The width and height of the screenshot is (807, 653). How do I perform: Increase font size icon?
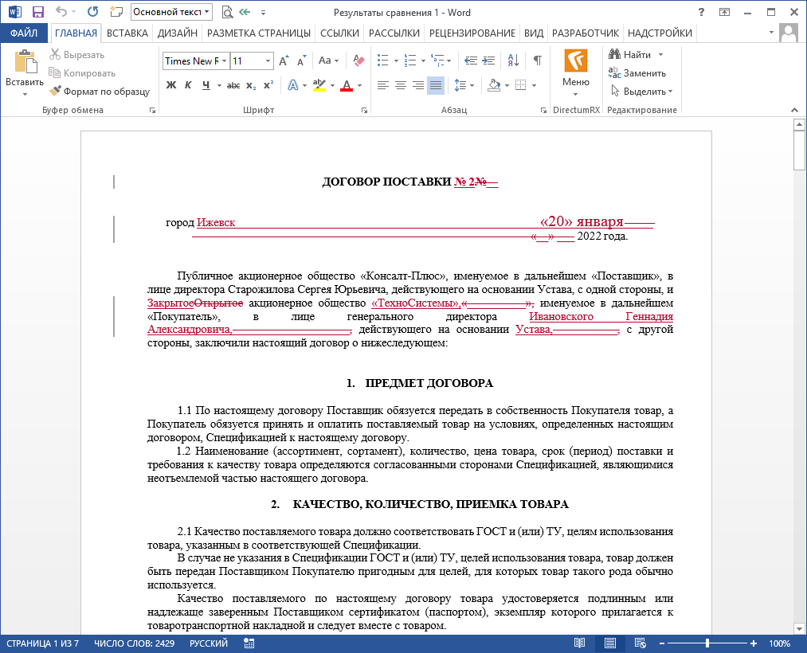coord(284,61)
